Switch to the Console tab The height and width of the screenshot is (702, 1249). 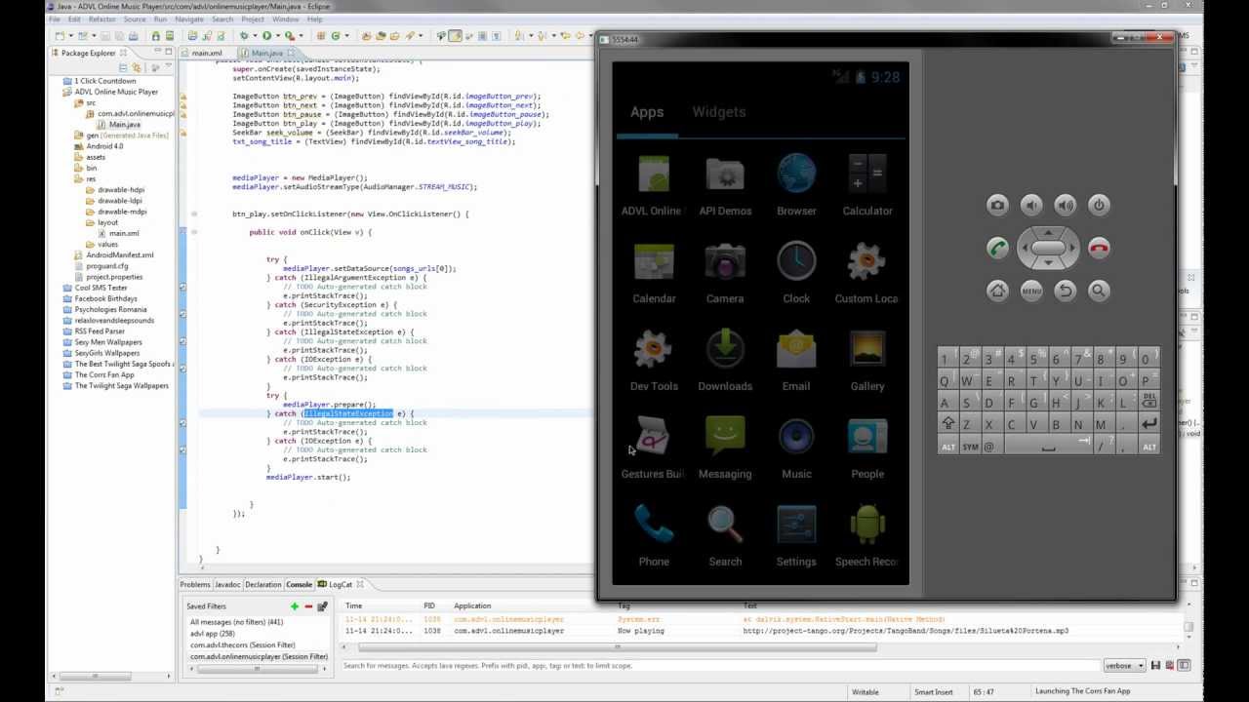[299, 585]
